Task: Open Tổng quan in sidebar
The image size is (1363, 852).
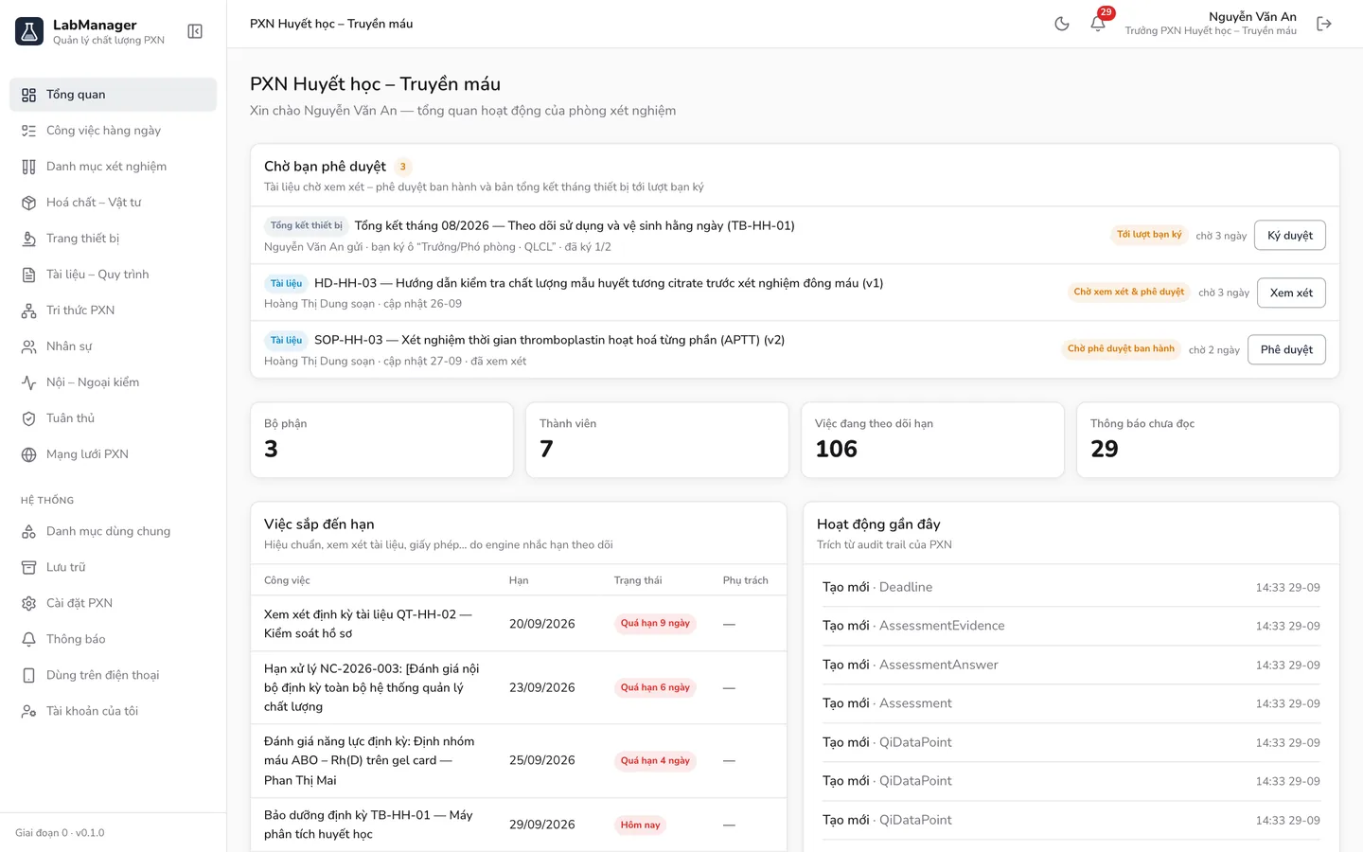Action: pyautogui.click(x=114, y=95)
